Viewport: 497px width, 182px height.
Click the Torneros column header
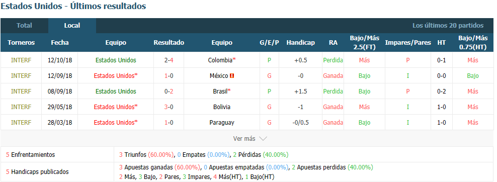point(21,43)
